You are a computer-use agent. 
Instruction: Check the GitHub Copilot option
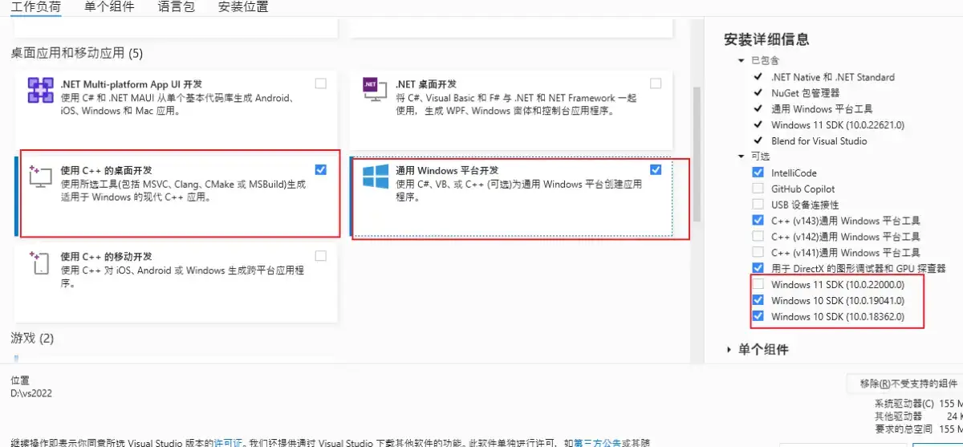coord(758,189)
